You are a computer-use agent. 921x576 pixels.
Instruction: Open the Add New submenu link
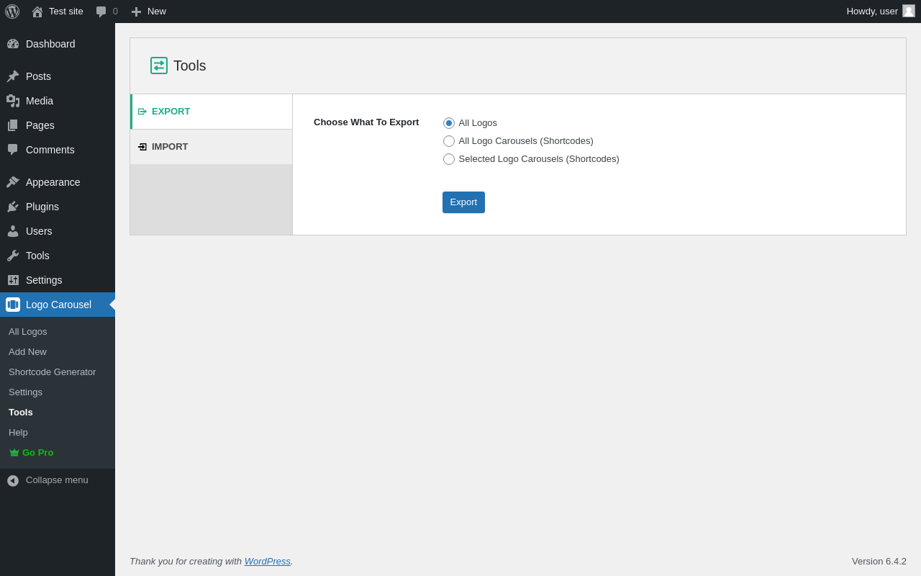27,352
